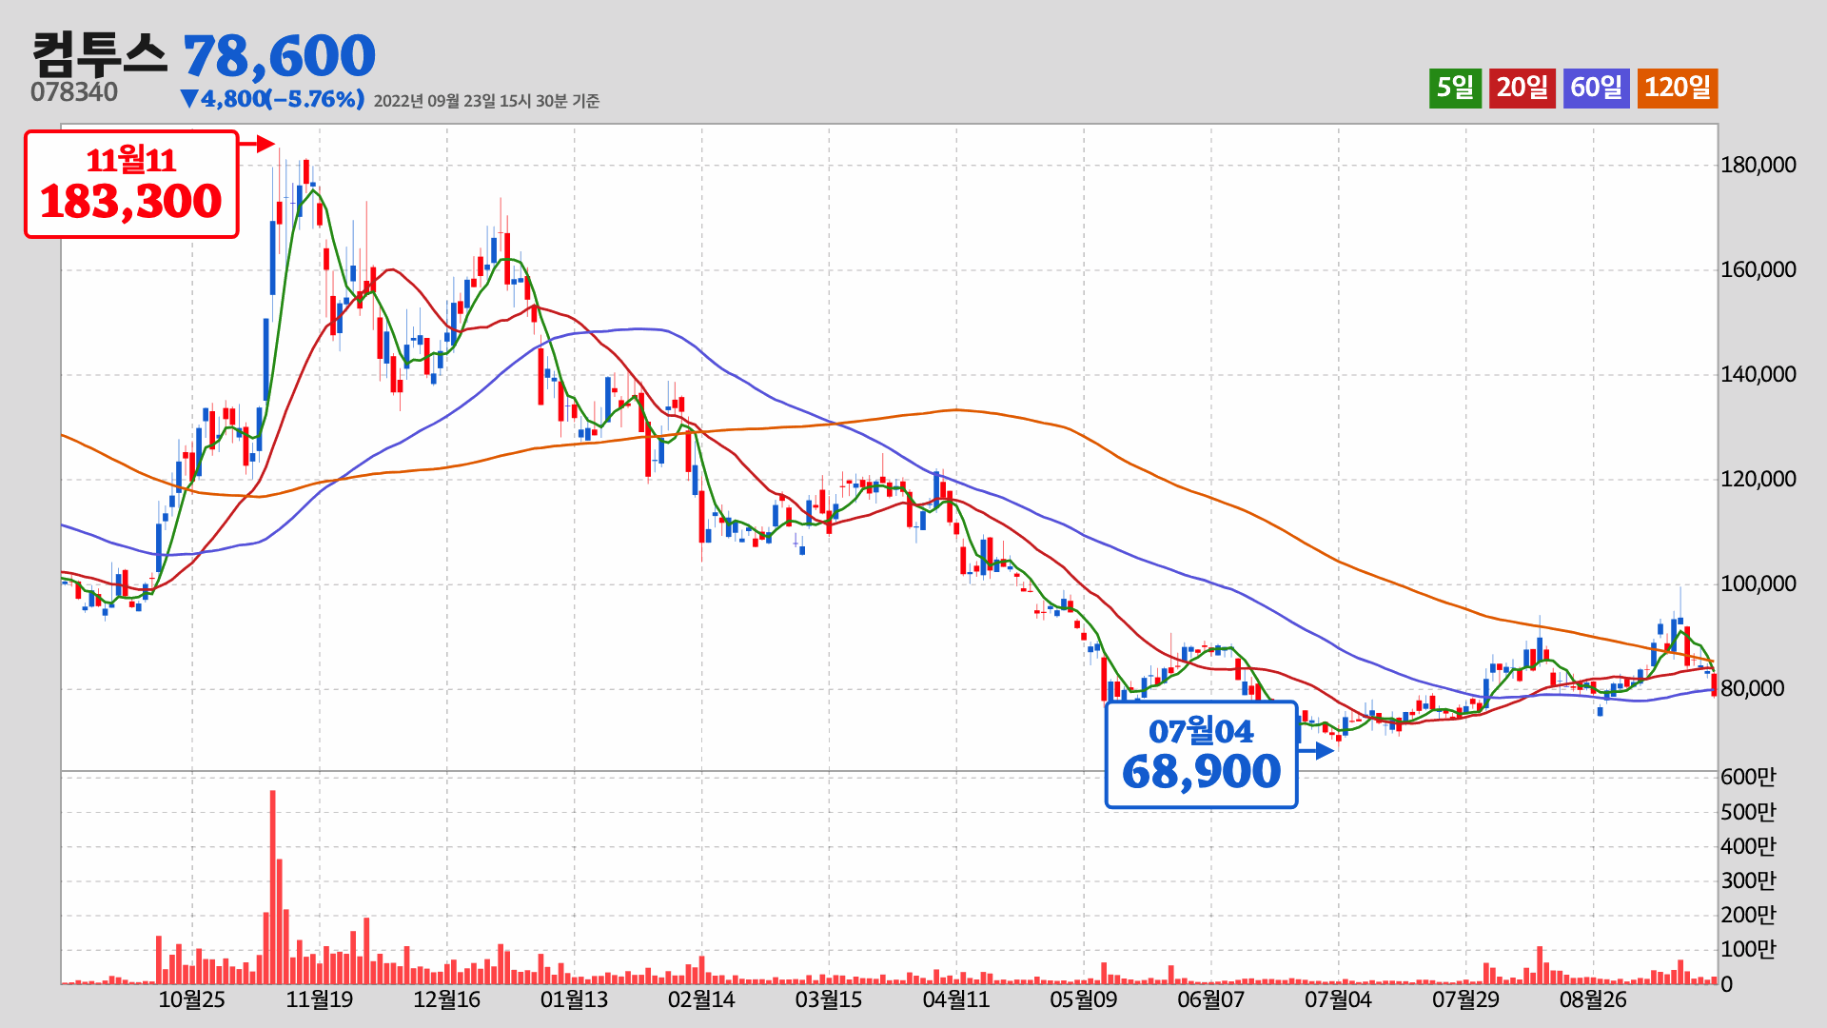Click the stock name 컴투스
1827x1028 pixels.
[x=100, y=54]
